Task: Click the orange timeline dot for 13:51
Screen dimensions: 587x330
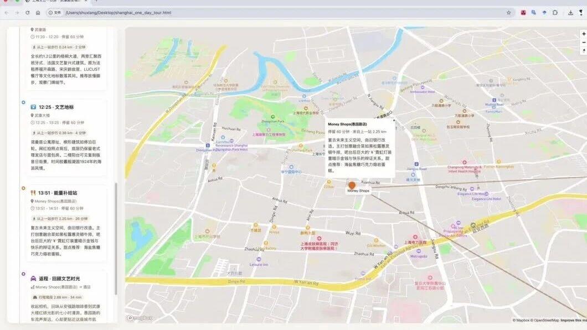Action: click(24, 188)
